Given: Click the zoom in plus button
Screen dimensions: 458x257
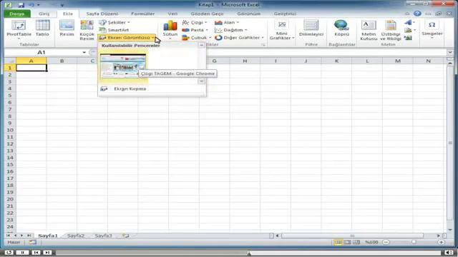Looking at the screenshot, I should (x=441, y=242).
